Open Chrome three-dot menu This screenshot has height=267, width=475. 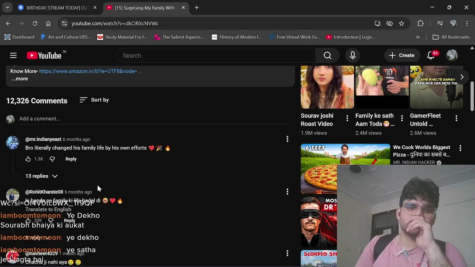[467, 23]
